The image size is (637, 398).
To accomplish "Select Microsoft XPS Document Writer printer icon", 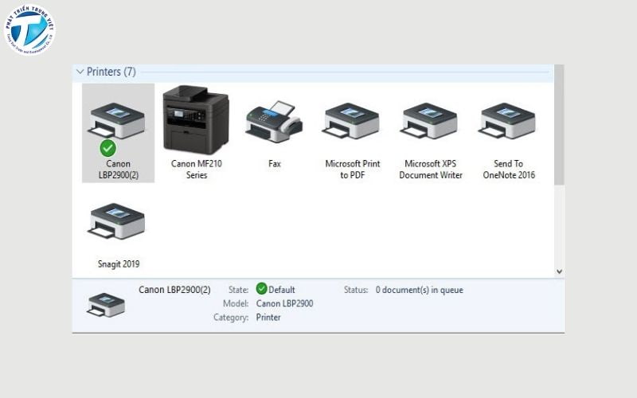I will pos(430,121).
